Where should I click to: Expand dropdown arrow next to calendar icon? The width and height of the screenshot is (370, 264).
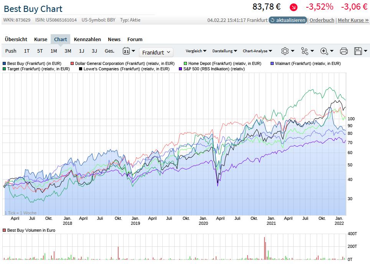tap(133, 51)
